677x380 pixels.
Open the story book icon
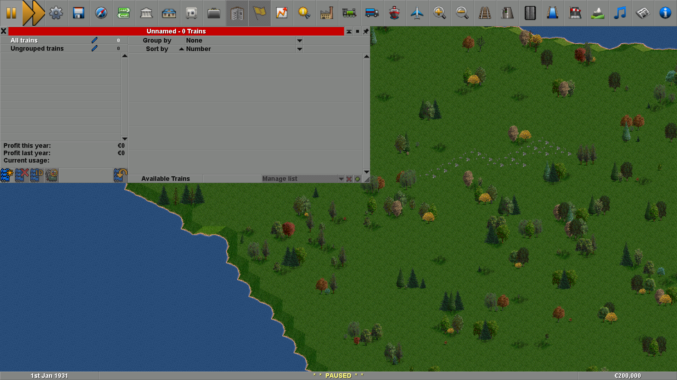coord(237,13)
